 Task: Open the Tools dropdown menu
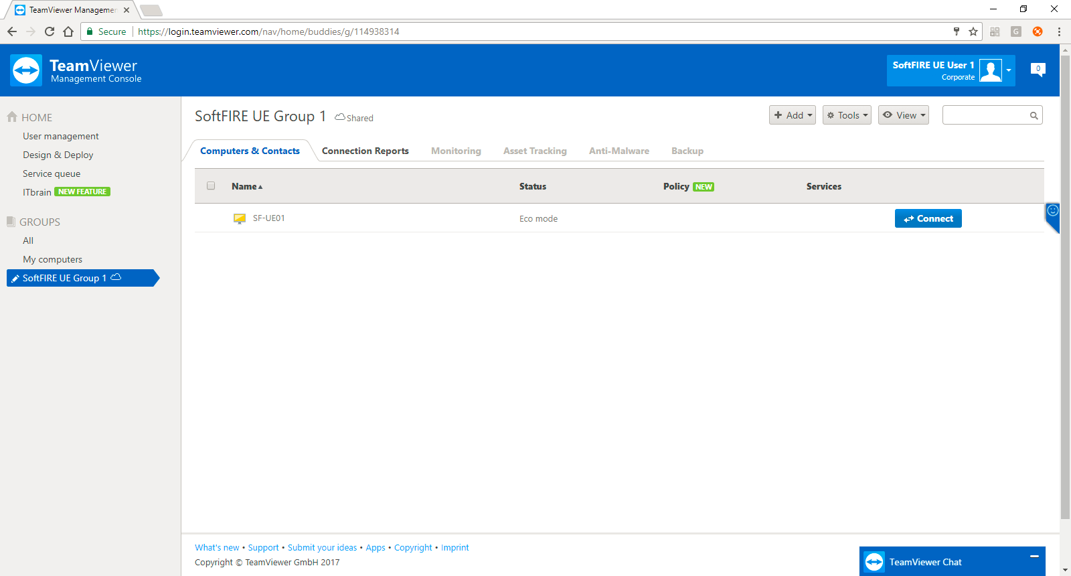coord(847,115)
